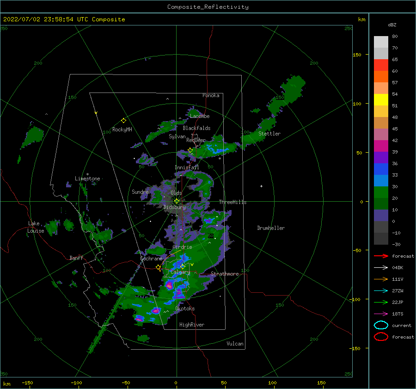
Task: Select the purple 39 dBZ color swatch
Action: click(381, 157)
